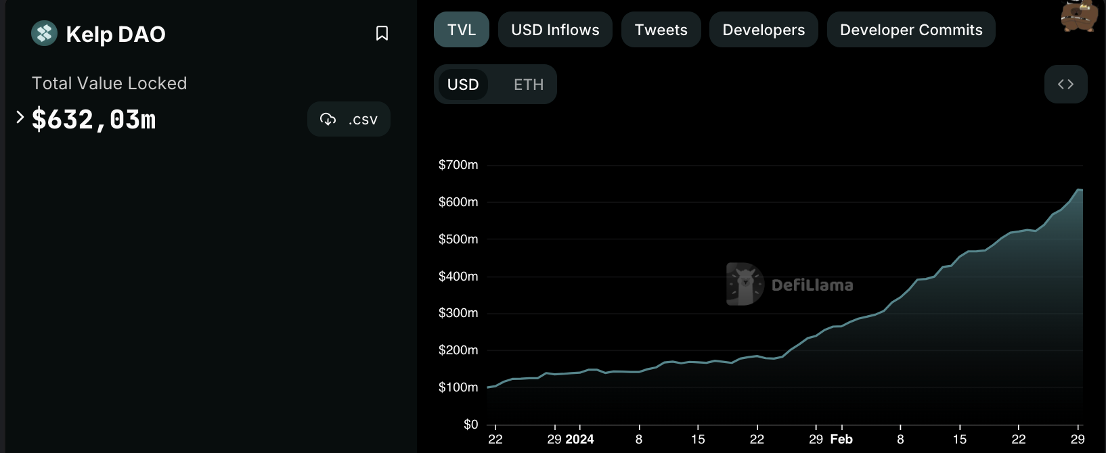Click the Total Value Locked heading
1106x453 pixels.
[x=109, y=83]
